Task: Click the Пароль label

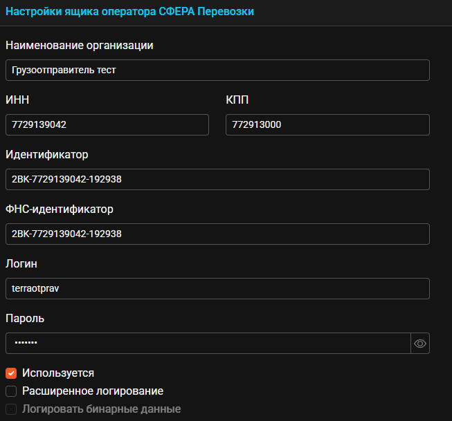Action: coord(25,319)
